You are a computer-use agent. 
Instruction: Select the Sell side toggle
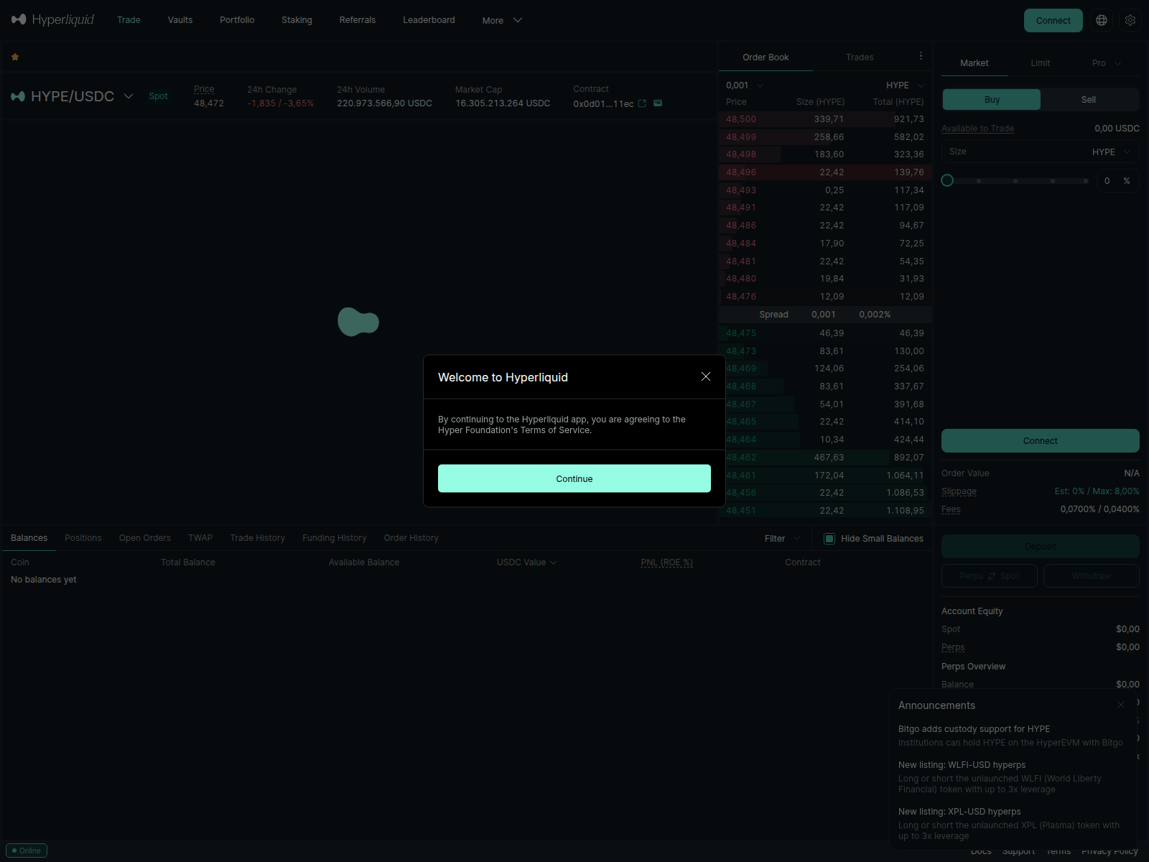click(x=1089, y=100)
